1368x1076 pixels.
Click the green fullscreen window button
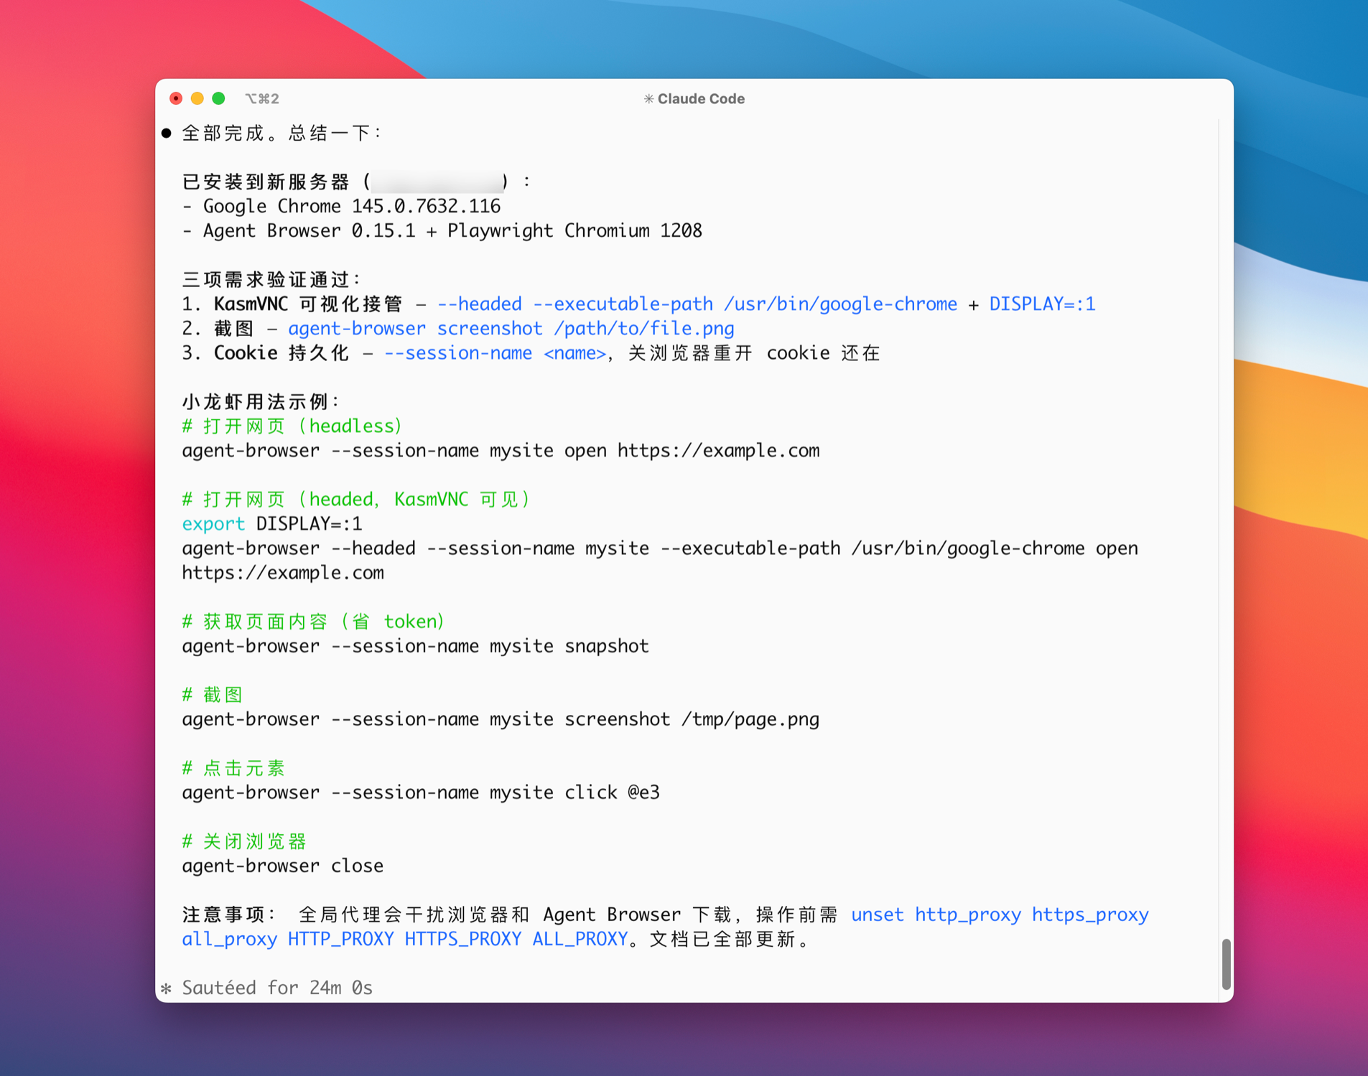coord(219,98)
